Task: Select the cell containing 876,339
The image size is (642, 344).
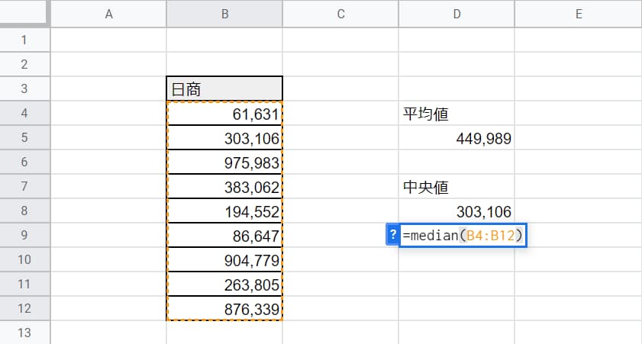Action: pos(224,308)
